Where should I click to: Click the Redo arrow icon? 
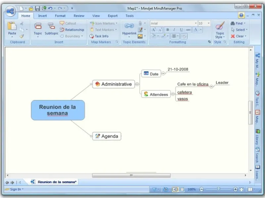point(60,8)
